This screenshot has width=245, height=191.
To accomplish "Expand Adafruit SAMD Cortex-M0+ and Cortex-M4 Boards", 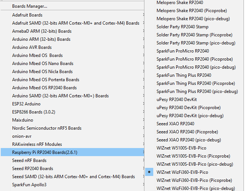I will tap(72, 23).
